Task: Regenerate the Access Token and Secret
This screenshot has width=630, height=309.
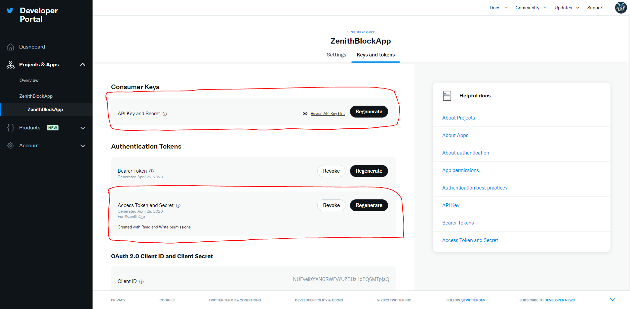Action: point(369,205)
